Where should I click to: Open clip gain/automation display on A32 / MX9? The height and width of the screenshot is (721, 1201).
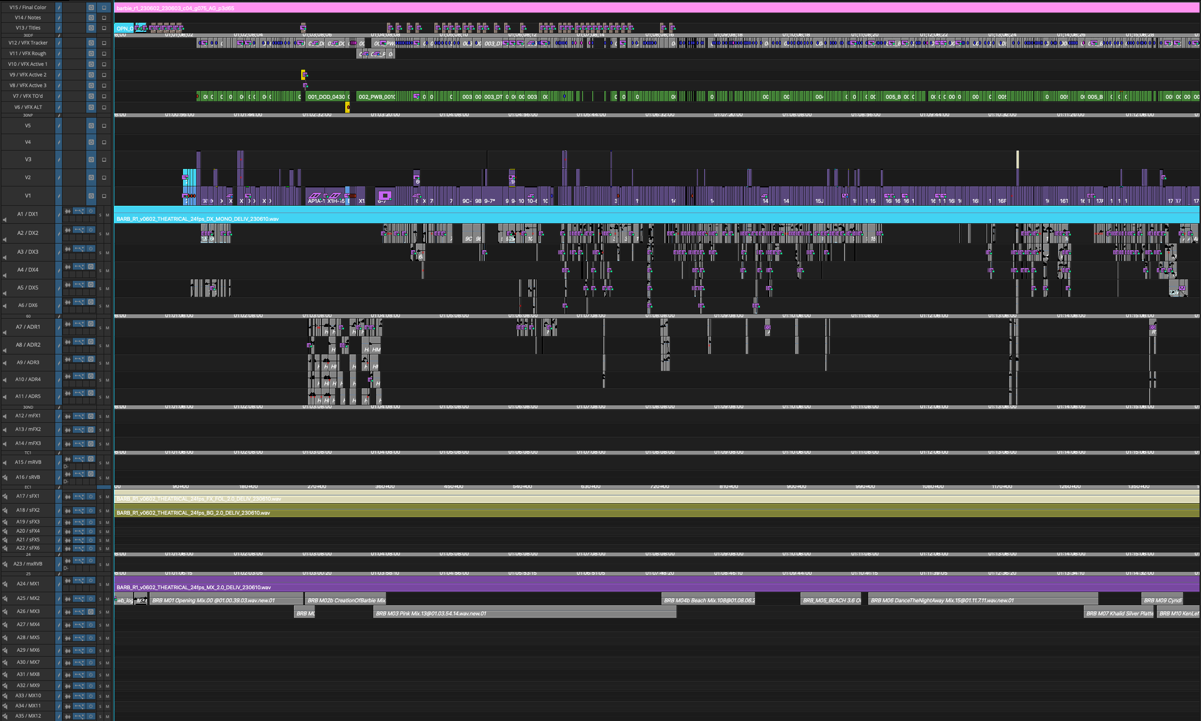click(79, 686)
